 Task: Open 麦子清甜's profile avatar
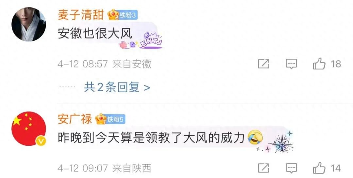28,24
